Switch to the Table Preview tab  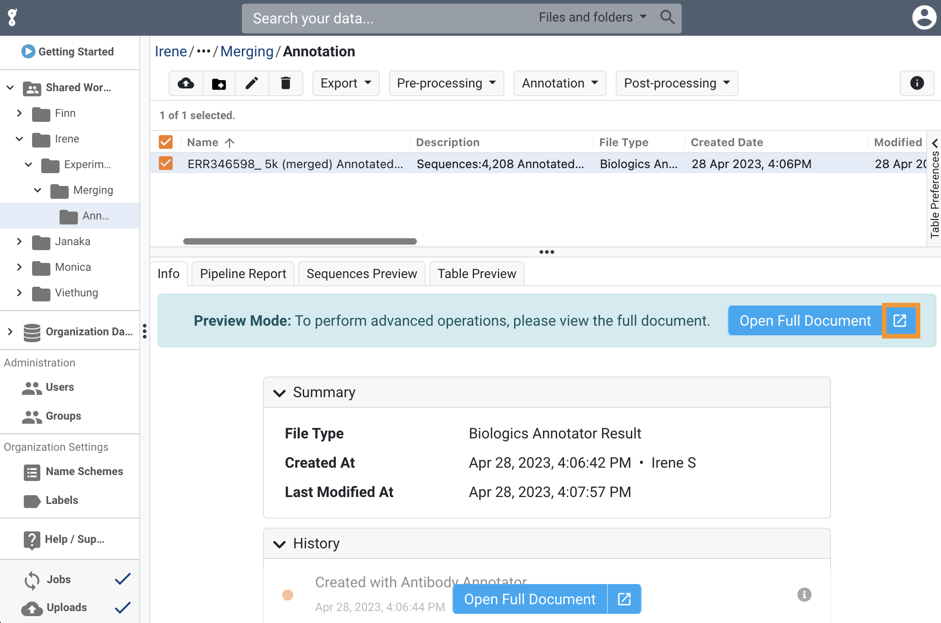point(476,274)
